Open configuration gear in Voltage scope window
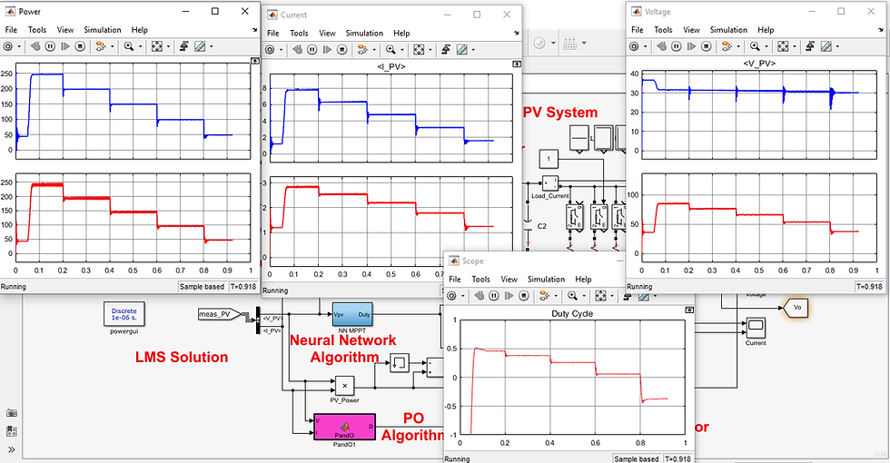This screenshot has width=890, height=463. point(635,46)
